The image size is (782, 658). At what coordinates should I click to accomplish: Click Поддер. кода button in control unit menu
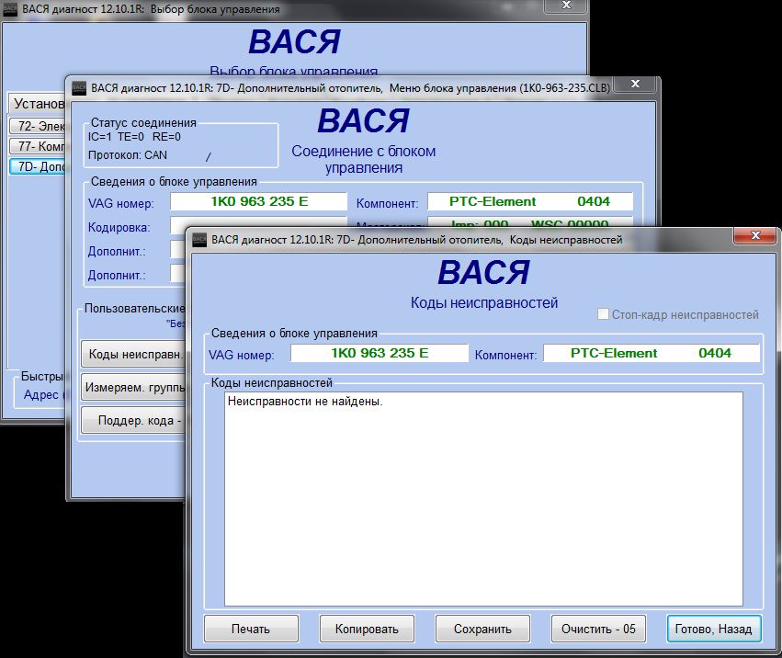(x=133, y=421)
